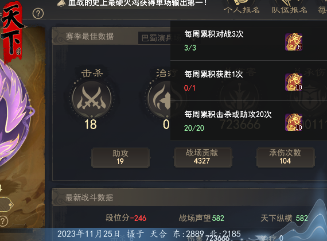327x241 pixels.
Task: Click the 最新战斗数据 section header
Action: click(89, 197)
